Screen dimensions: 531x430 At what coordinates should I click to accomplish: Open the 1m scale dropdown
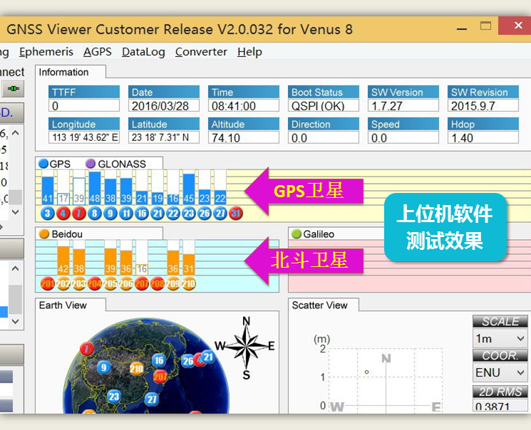500,338
